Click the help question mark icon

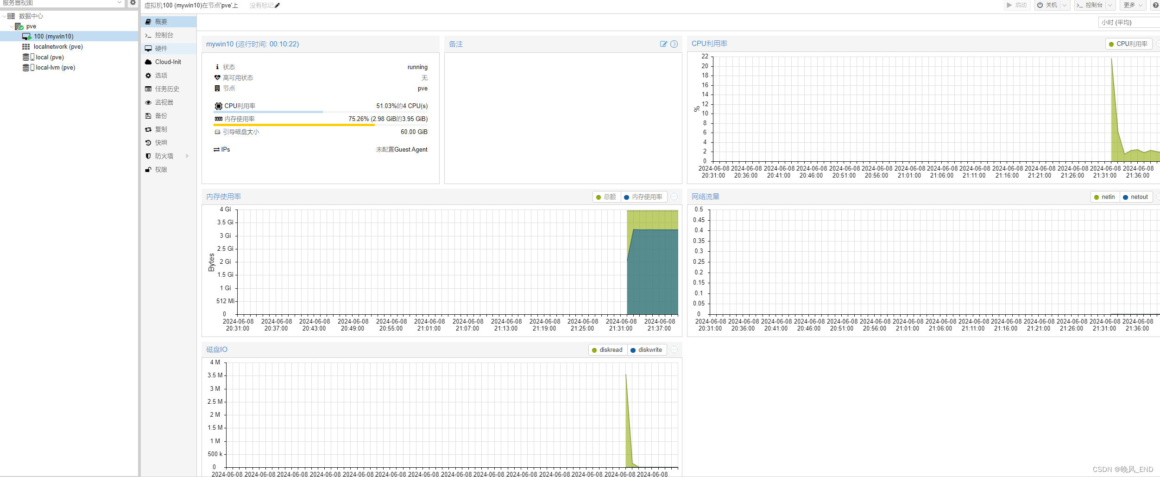[x=1155, y=5]
